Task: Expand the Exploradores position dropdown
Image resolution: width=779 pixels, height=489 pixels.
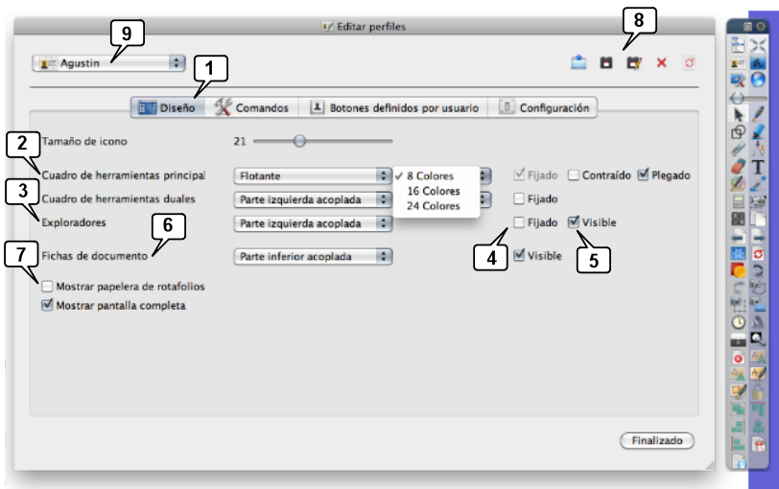Action: (315, 223)
